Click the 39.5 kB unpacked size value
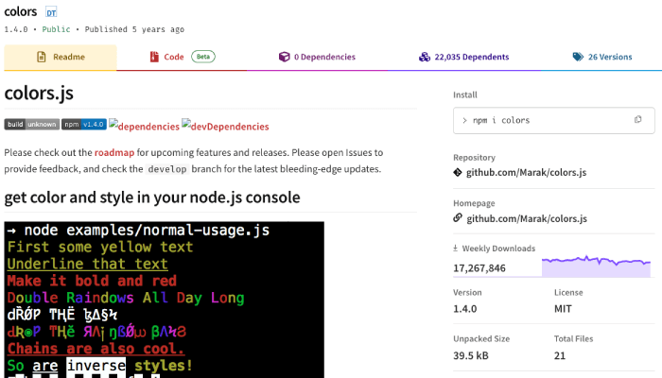The height and width of the screenshot is (378, 662). coord(471,355)
